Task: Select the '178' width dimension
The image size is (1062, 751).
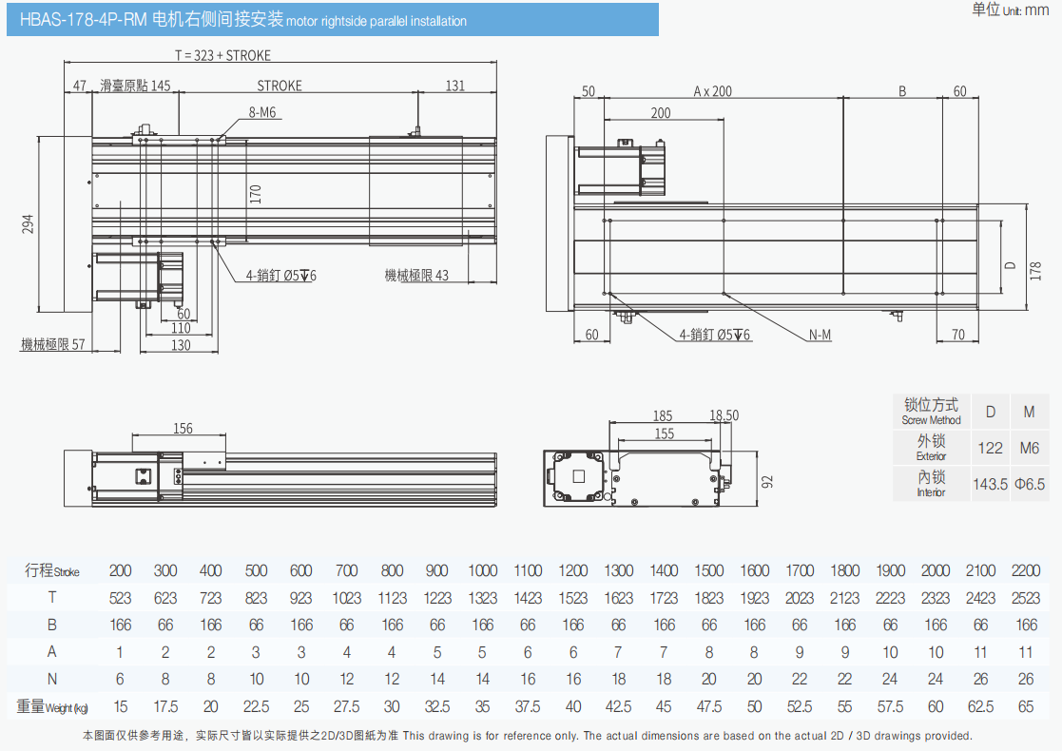Action: [1035, 271]
